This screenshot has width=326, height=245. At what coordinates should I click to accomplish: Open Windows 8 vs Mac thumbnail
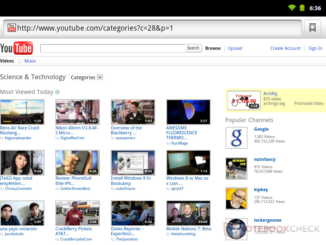(188, 163)
